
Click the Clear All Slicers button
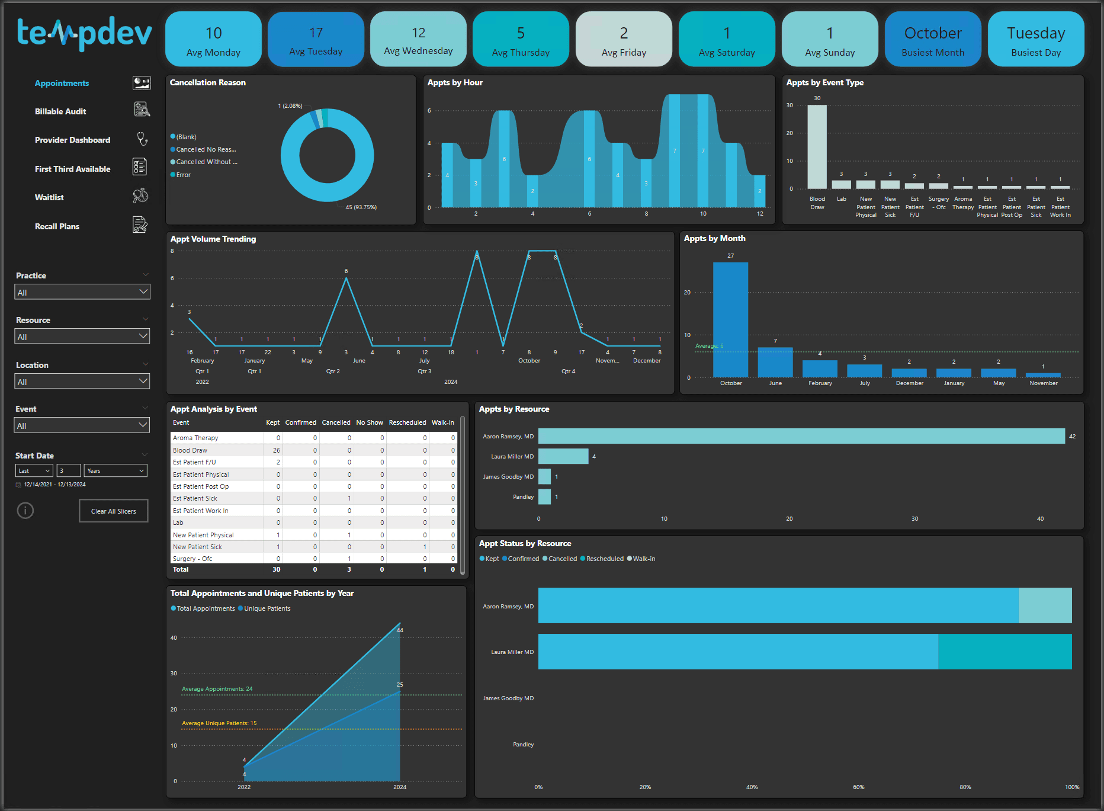(113, 511)
